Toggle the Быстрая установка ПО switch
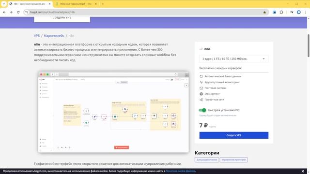 202,110
